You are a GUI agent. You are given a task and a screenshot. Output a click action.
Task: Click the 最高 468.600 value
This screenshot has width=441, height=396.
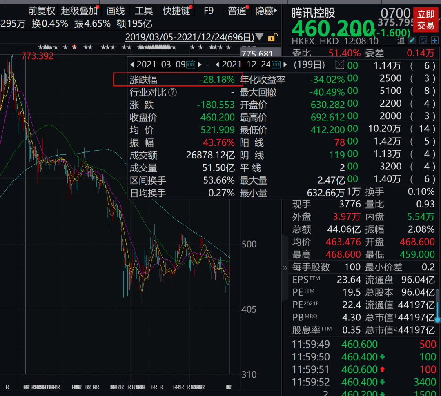pos(343,254)
